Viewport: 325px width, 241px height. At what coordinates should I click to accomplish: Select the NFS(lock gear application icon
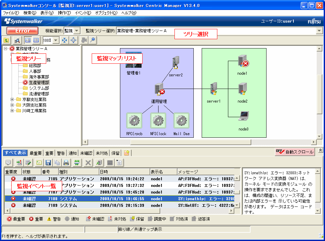click(x=158, y=121)
